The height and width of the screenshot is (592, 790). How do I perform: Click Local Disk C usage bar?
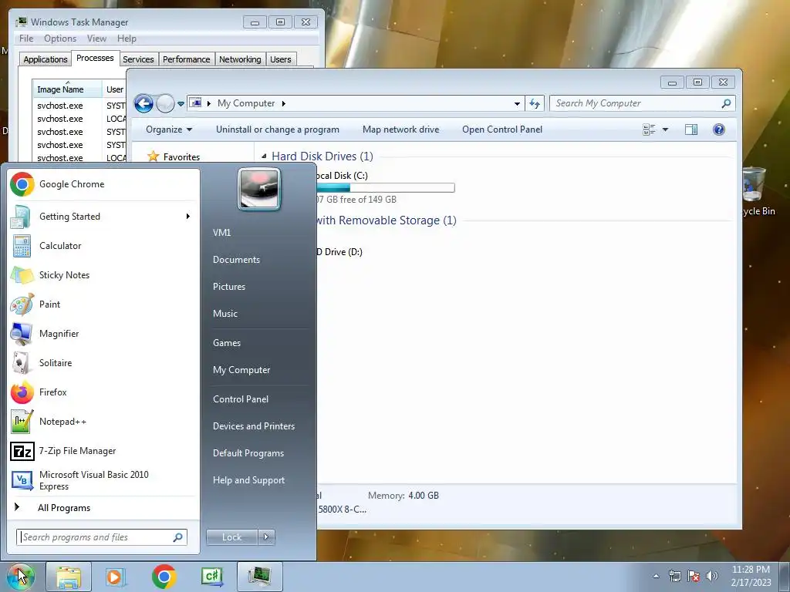click(x=386, y=188)
